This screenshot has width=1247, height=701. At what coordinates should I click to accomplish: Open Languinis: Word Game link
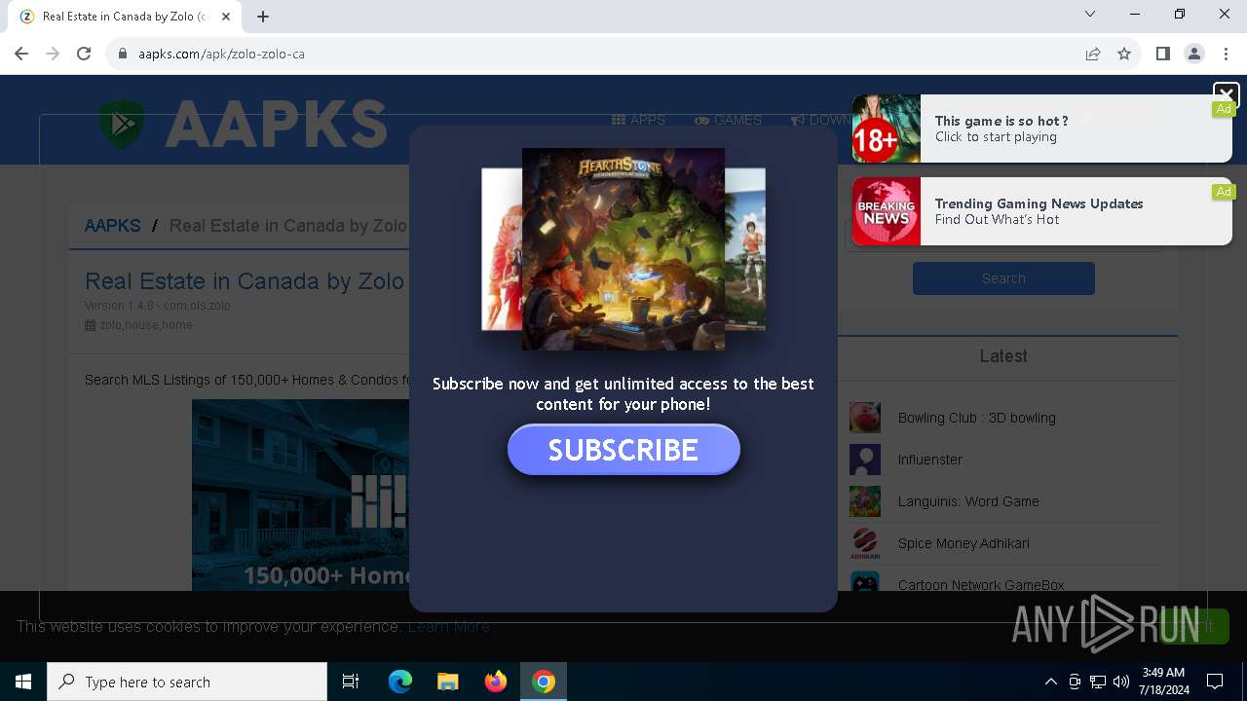pyautogui.click(x=968, y=501)
